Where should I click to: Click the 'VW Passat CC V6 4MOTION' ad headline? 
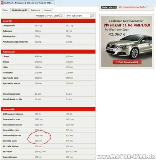pos(127,25)
